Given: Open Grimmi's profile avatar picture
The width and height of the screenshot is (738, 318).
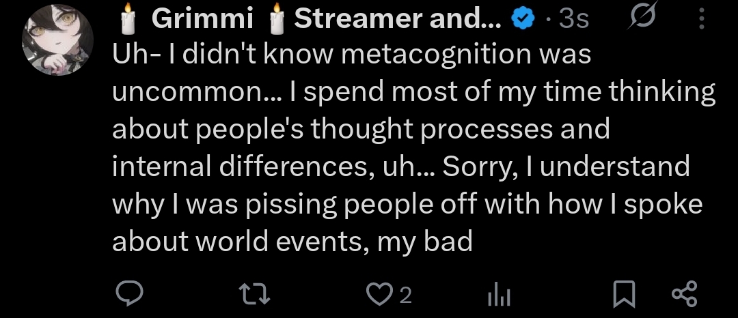Looking at the screenshot, I should (x=57, y=40).
